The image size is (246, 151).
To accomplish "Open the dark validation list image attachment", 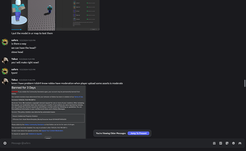I will 78,15.
